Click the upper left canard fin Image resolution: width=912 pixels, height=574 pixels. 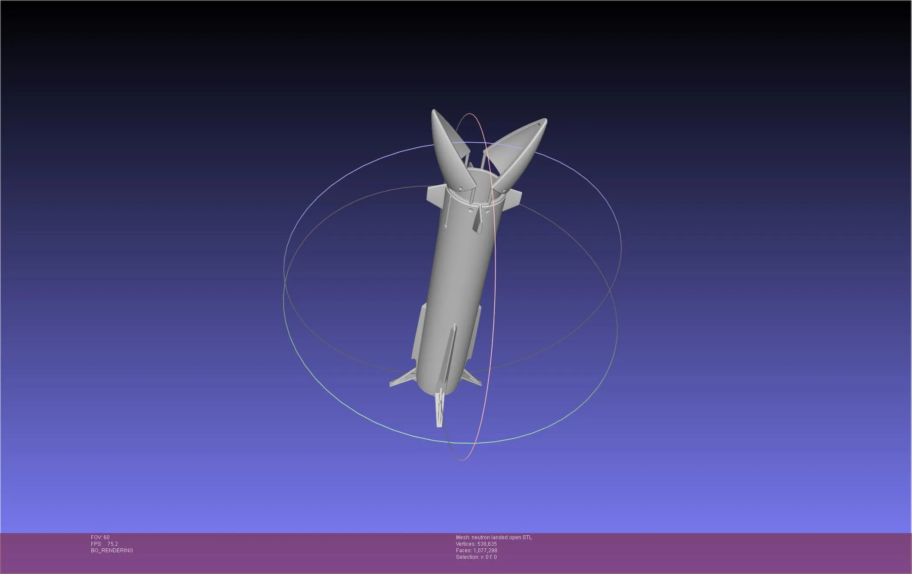coord(436,195)
